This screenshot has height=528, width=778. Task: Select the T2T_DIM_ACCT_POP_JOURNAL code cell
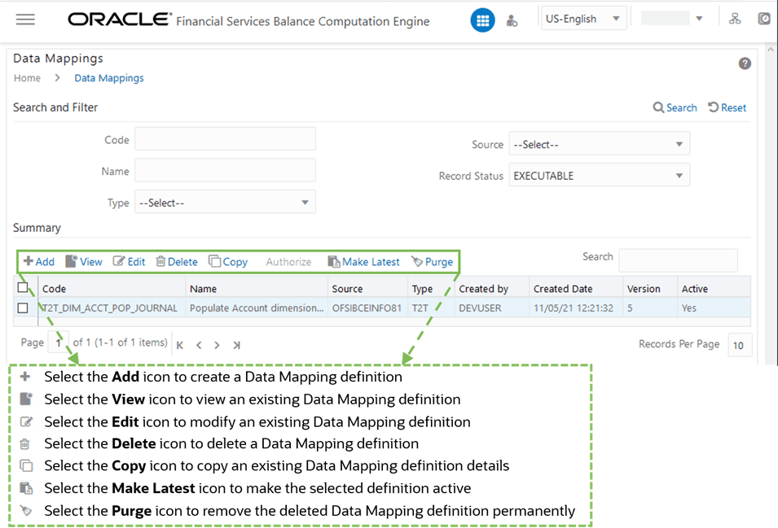point(110,308)
